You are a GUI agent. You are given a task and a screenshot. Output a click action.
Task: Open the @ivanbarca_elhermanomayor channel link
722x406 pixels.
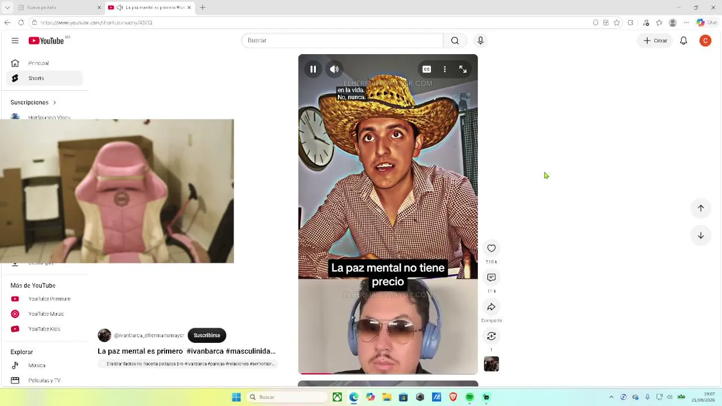(149, 336)
